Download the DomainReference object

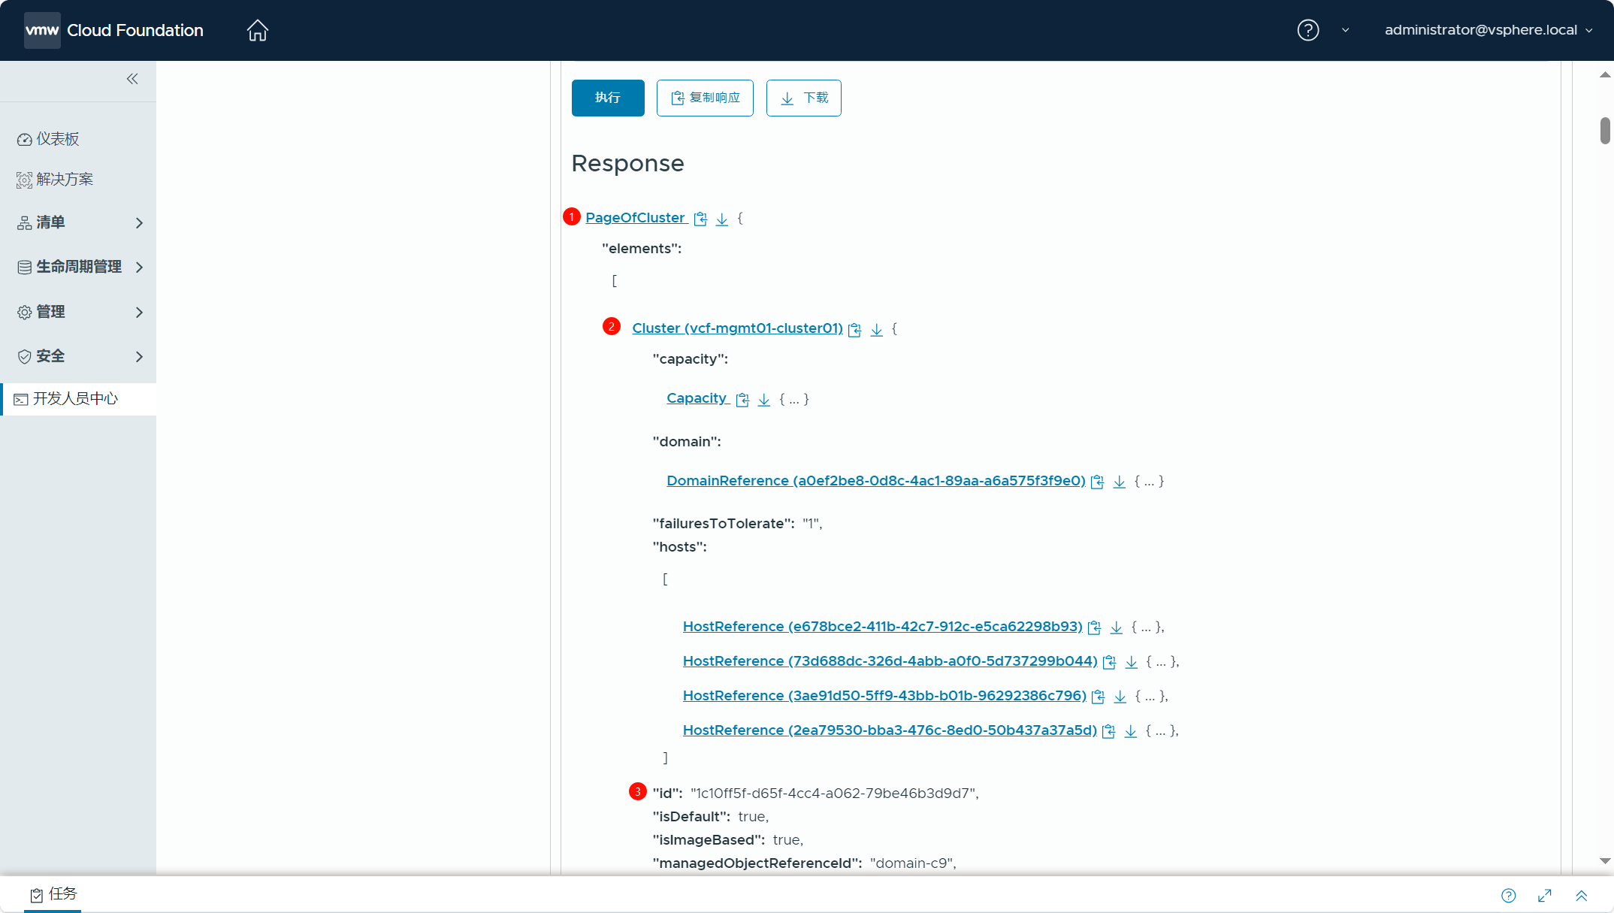[x=1119, y=482]
